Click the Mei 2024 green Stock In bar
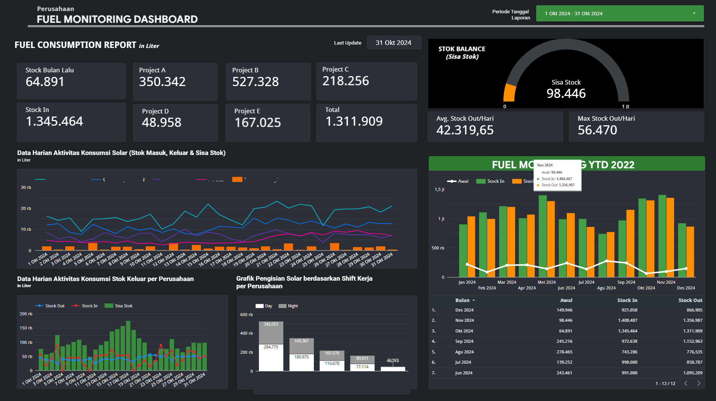 (x=542, y=236)
